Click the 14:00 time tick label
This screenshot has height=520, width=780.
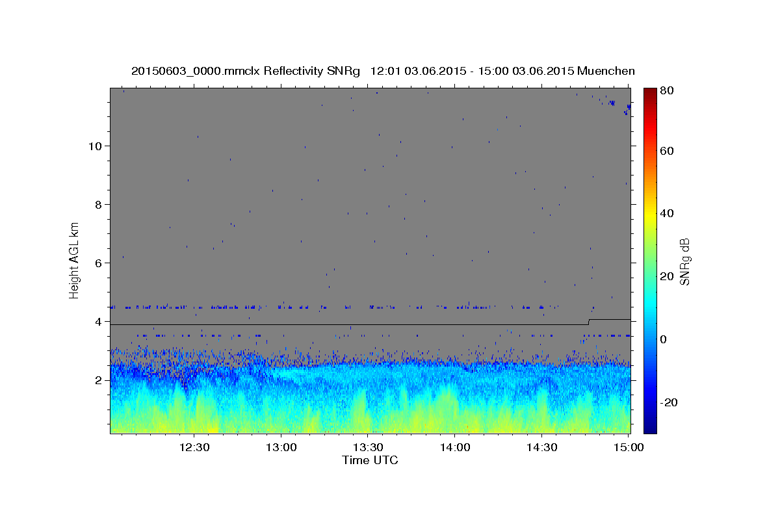coord(456,448)
